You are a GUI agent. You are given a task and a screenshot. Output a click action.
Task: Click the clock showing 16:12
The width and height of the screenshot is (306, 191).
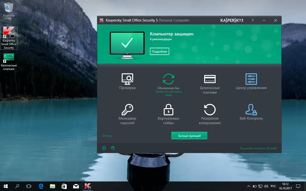[285, 186]
